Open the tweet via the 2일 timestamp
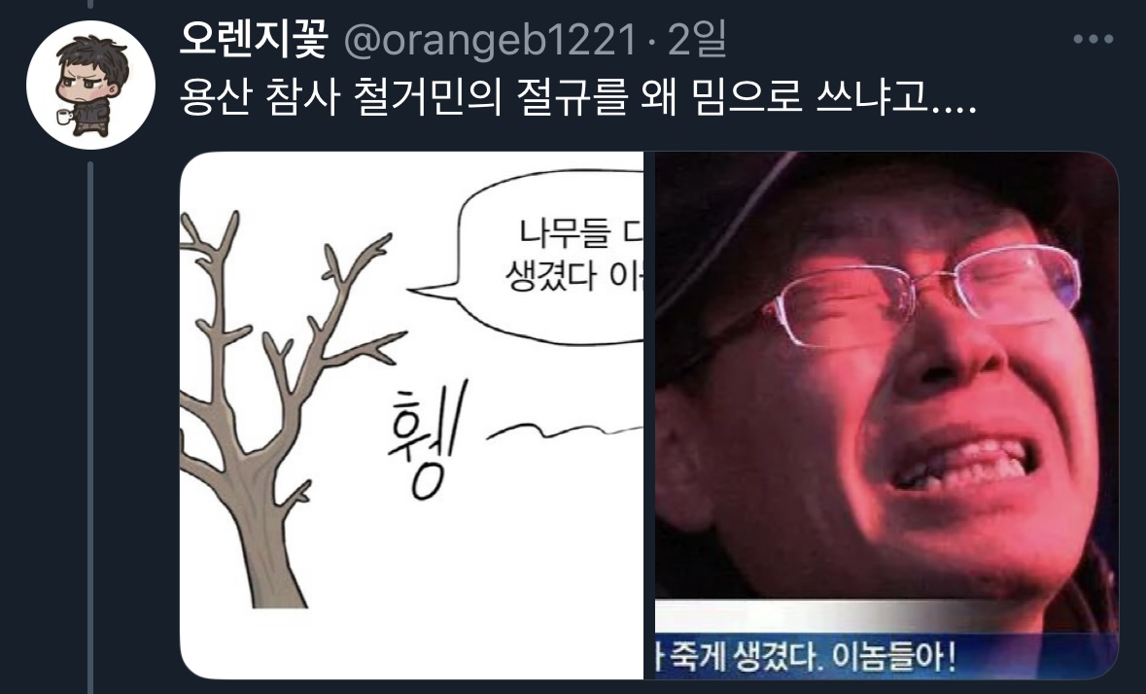1146x694 pixels. click(x=697, y=40)
